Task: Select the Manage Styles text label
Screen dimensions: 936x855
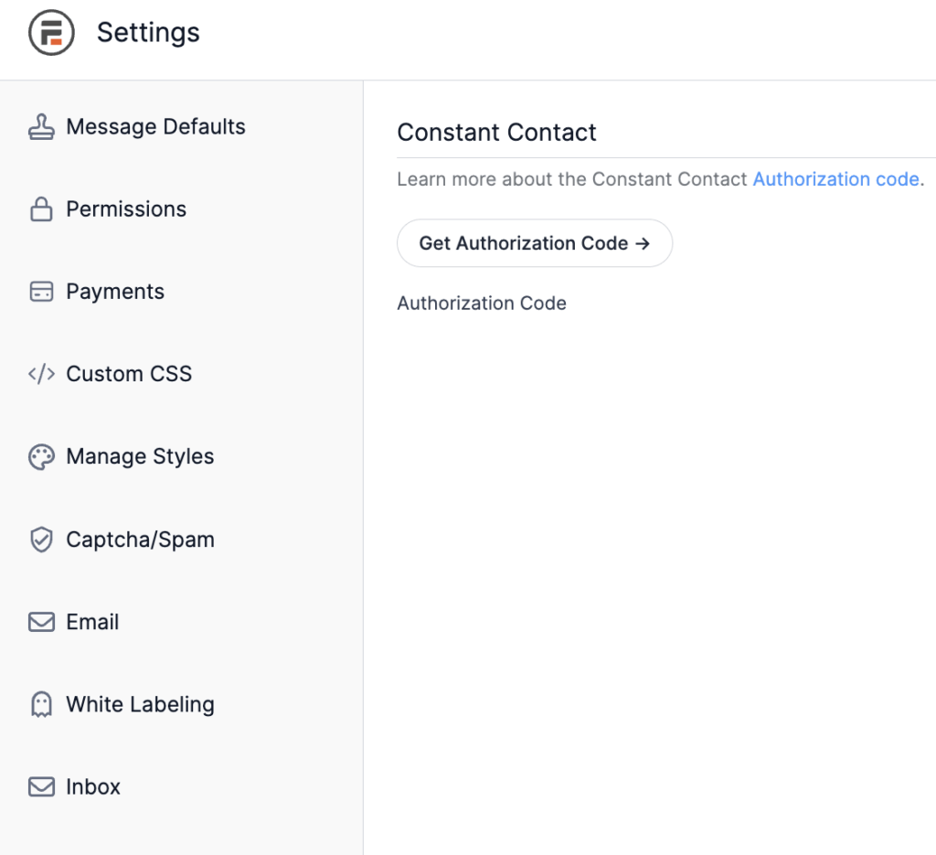Action: (x=140, y=456)
